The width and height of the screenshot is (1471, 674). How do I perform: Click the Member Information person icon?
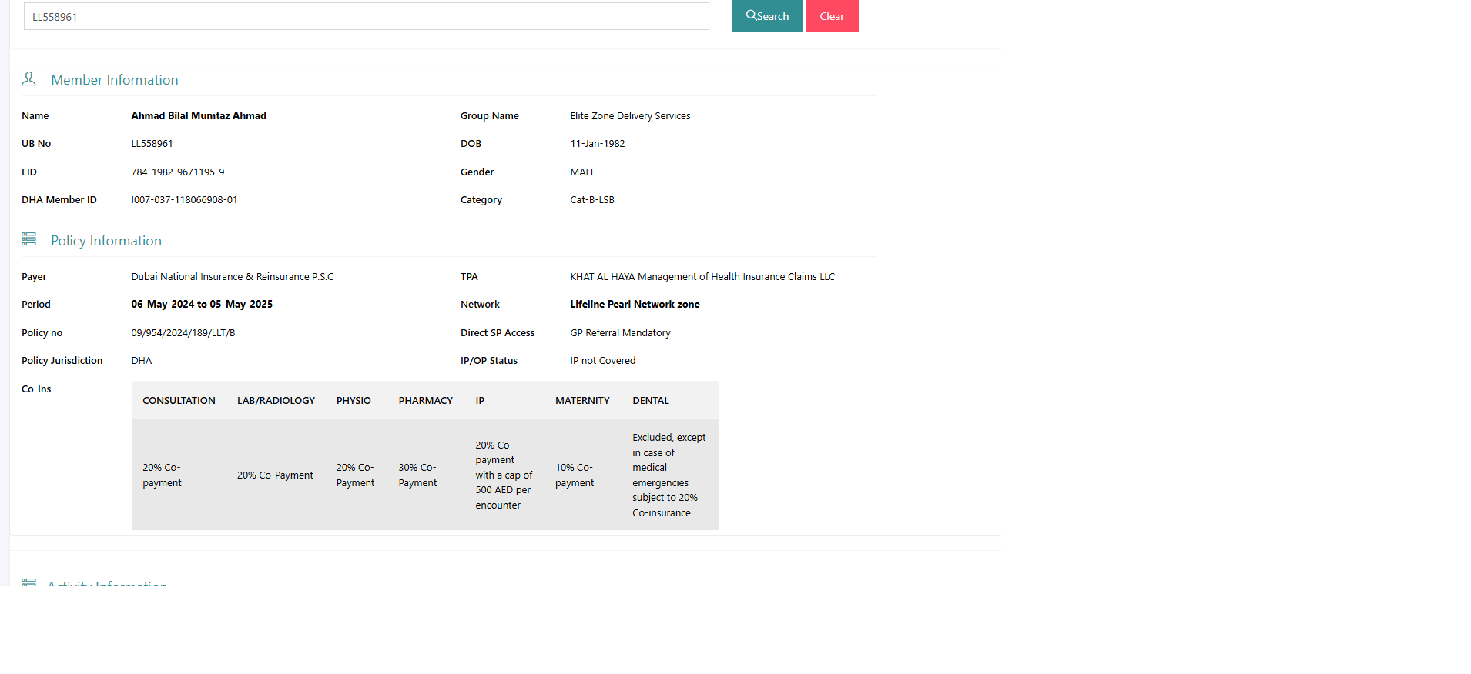[x=28, y=79]
